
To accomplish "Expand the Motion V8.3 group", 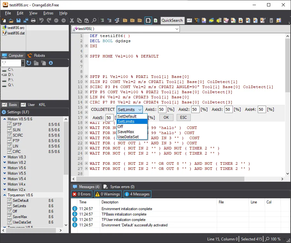I will click(5, 157).
